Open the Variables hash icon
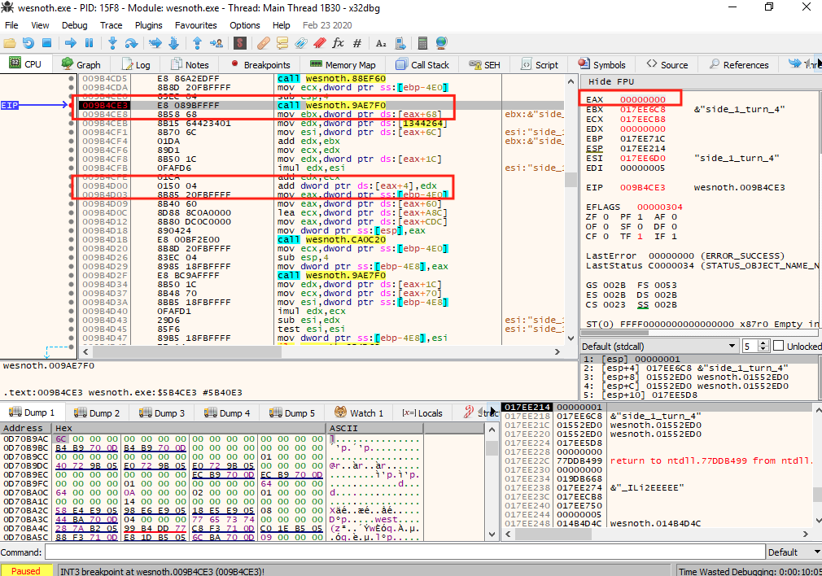The image size is (822, 576). click(x=357, y=43)
